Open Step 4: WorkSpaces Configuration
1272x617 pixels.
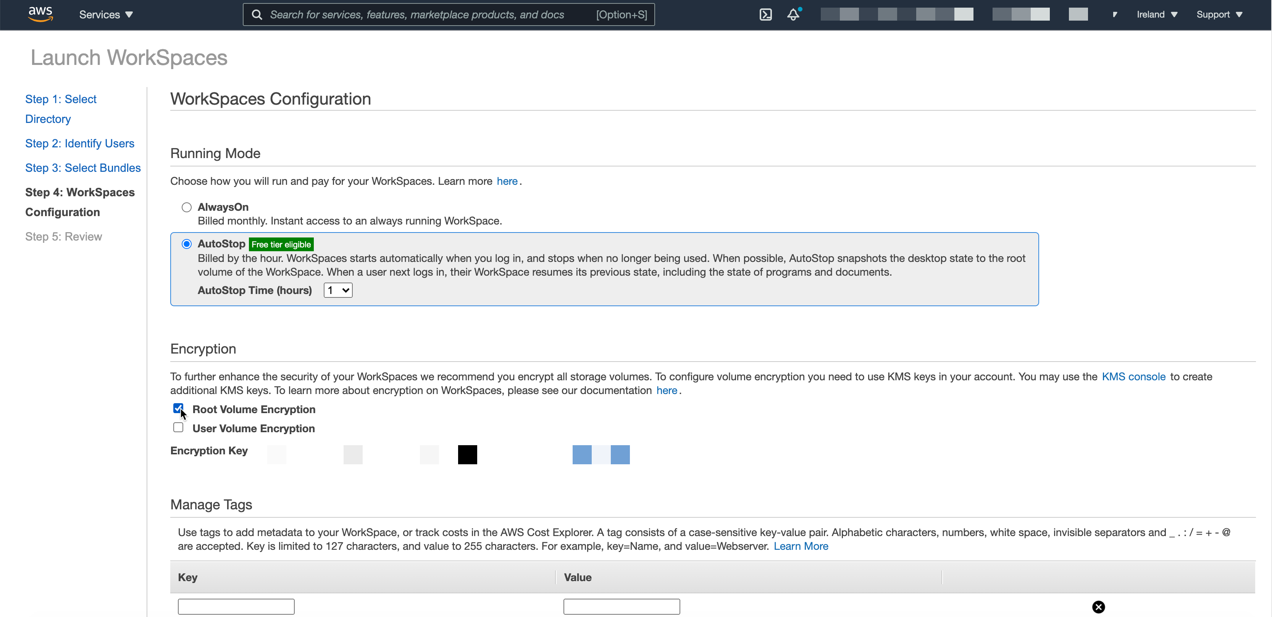click(x=80, y=202)
